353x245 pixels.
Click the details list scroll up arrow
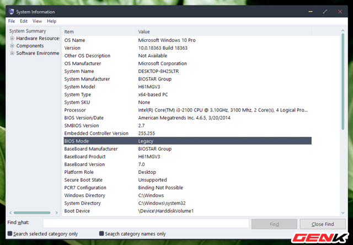pos(343,30)
